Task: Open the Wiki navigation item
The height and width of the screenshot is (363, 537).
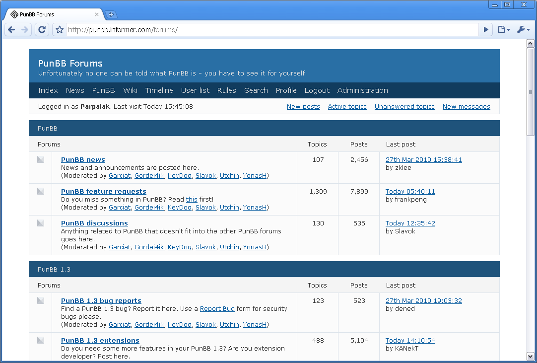Action: (x=130, y=90)
